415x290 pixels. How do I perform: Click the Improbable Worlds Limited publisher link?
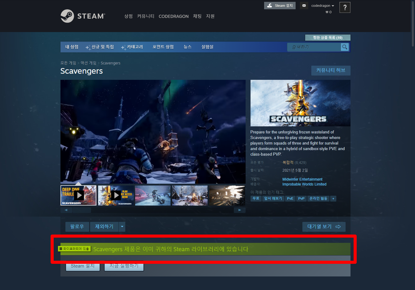pyautogui.click(x=304, y=184)
